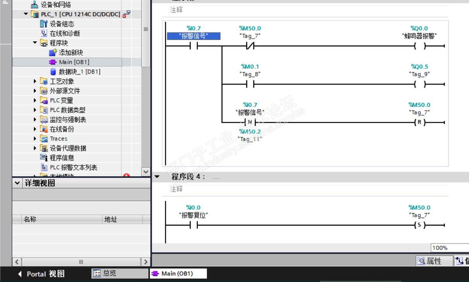Click the 程序段 4 network title

(189, 177)
